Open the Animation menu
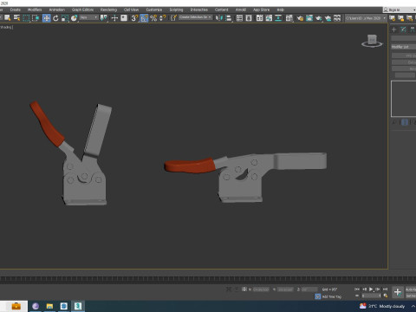The image size is (416, 312). click(x=57, y=10)
